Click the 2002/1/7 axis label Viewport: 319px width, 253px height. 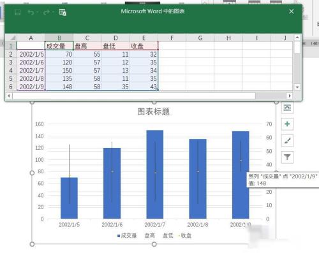[x=155, y=225]
